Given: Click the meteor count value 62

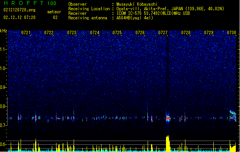Looking at the screenshot, I should point(55,17).
